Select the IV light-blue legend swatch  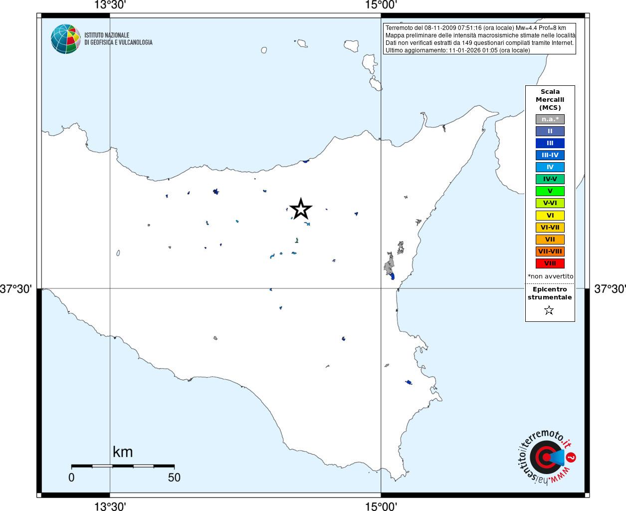[550, 167]
